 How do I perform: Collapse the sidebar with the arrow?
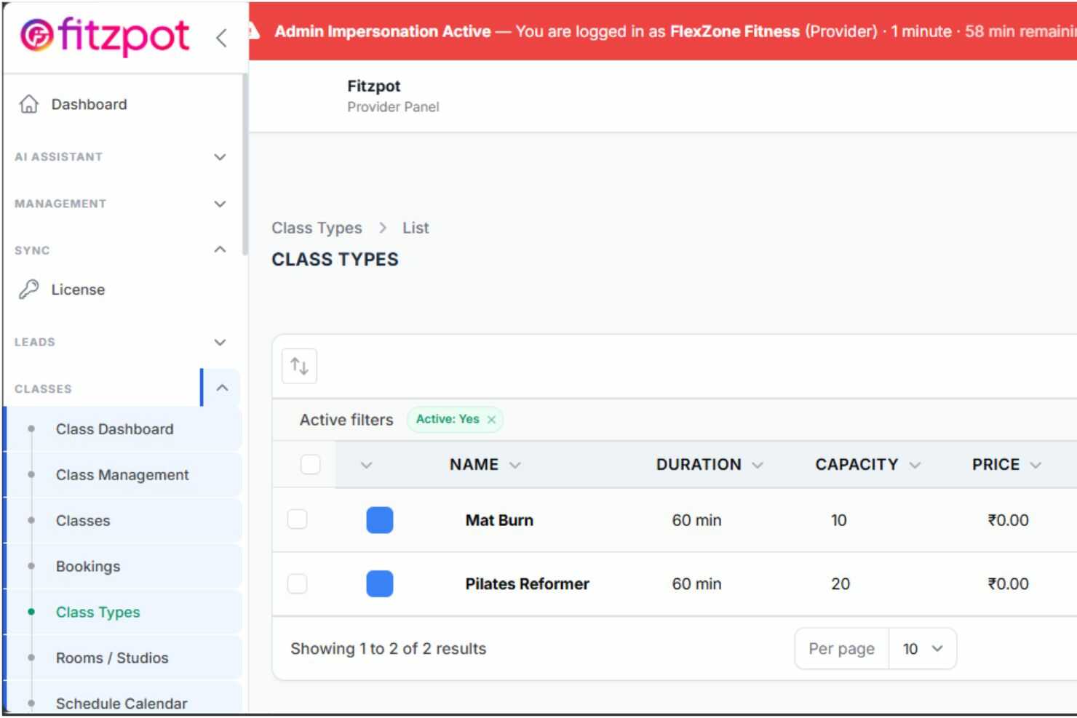click(221, 38)
